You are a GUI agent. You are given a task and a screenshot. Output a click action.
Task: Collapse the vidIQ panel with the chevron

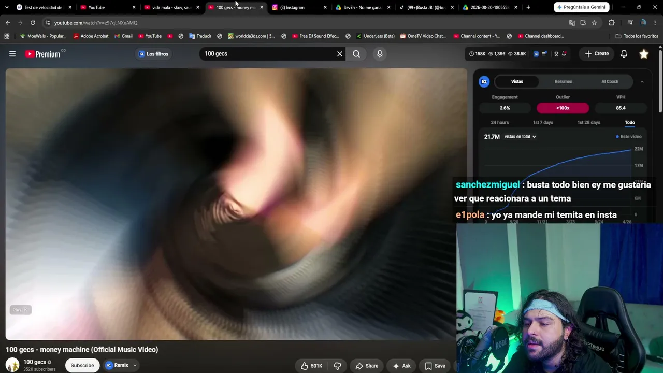[642, 82]
